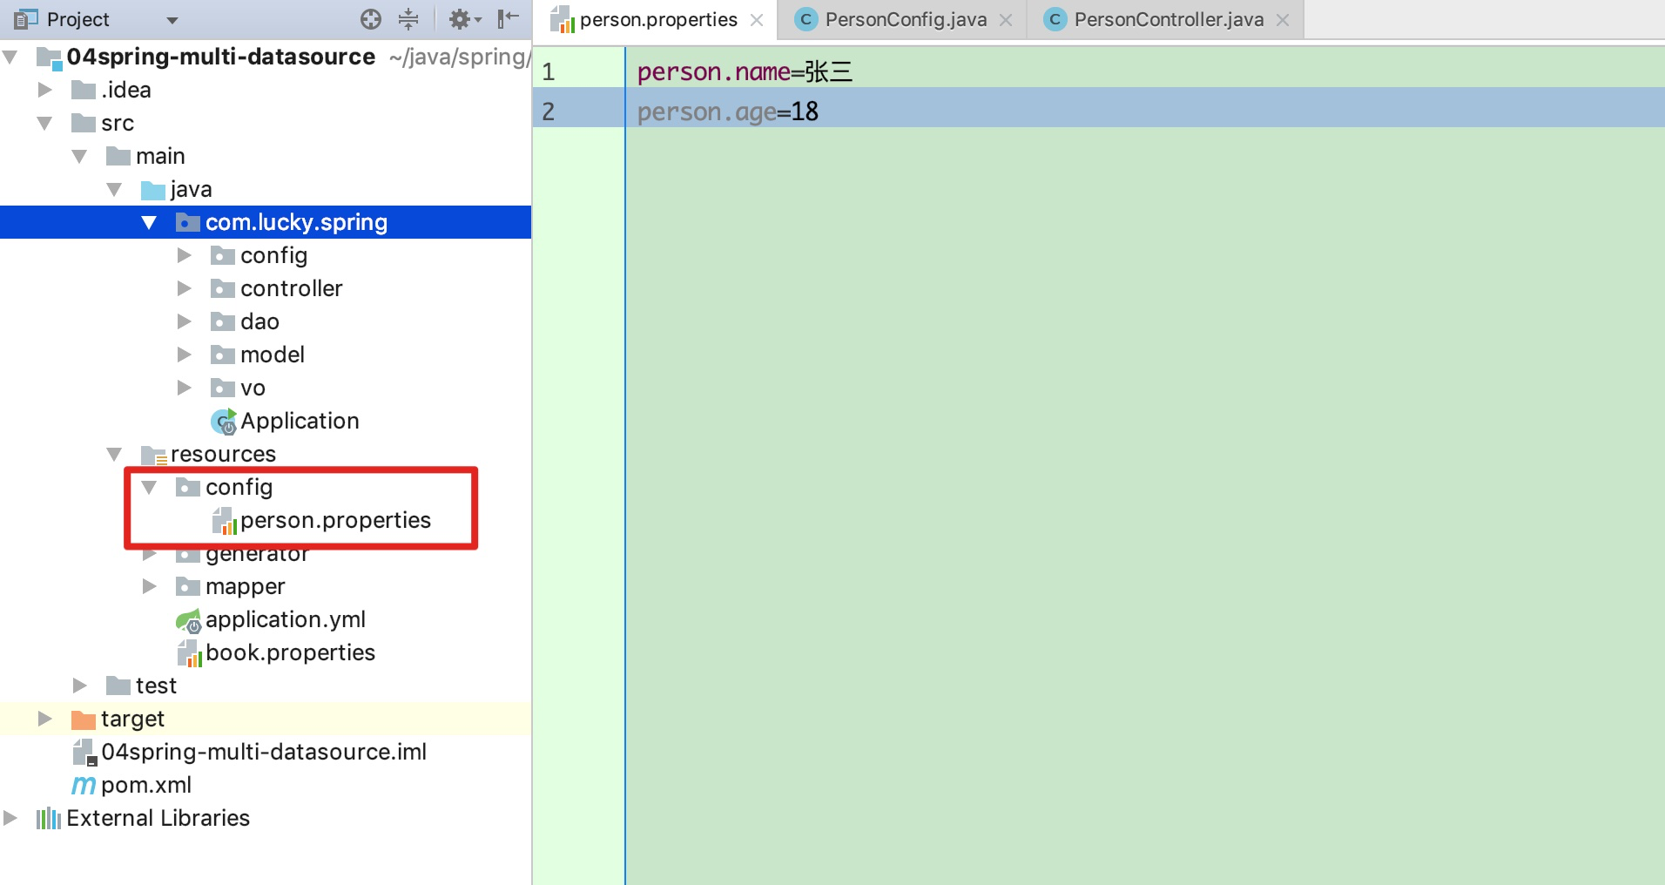1665x885 pixels.
Task: Select the controller package icon
Action: click(223, 289)
